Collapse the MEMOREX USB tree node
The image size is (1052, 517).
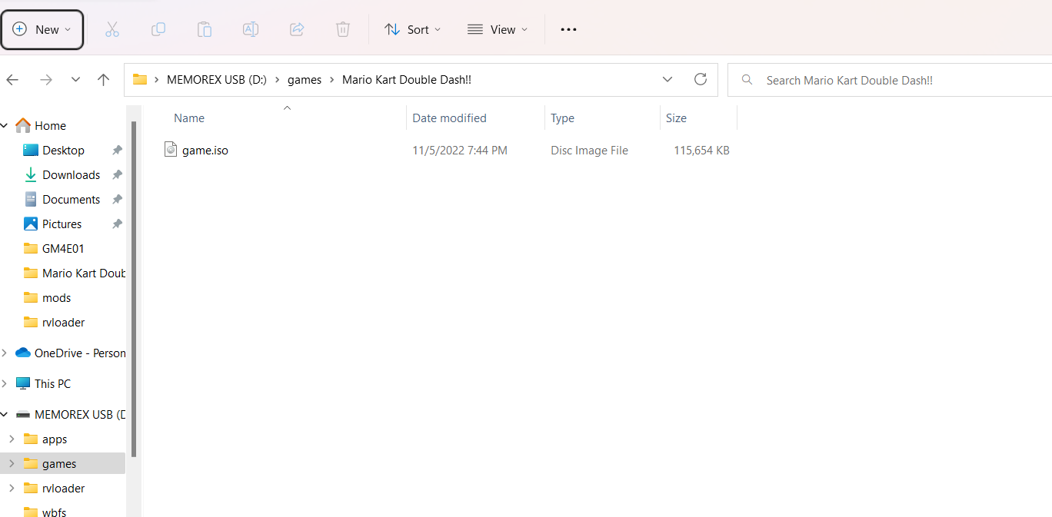pos(5,414)
